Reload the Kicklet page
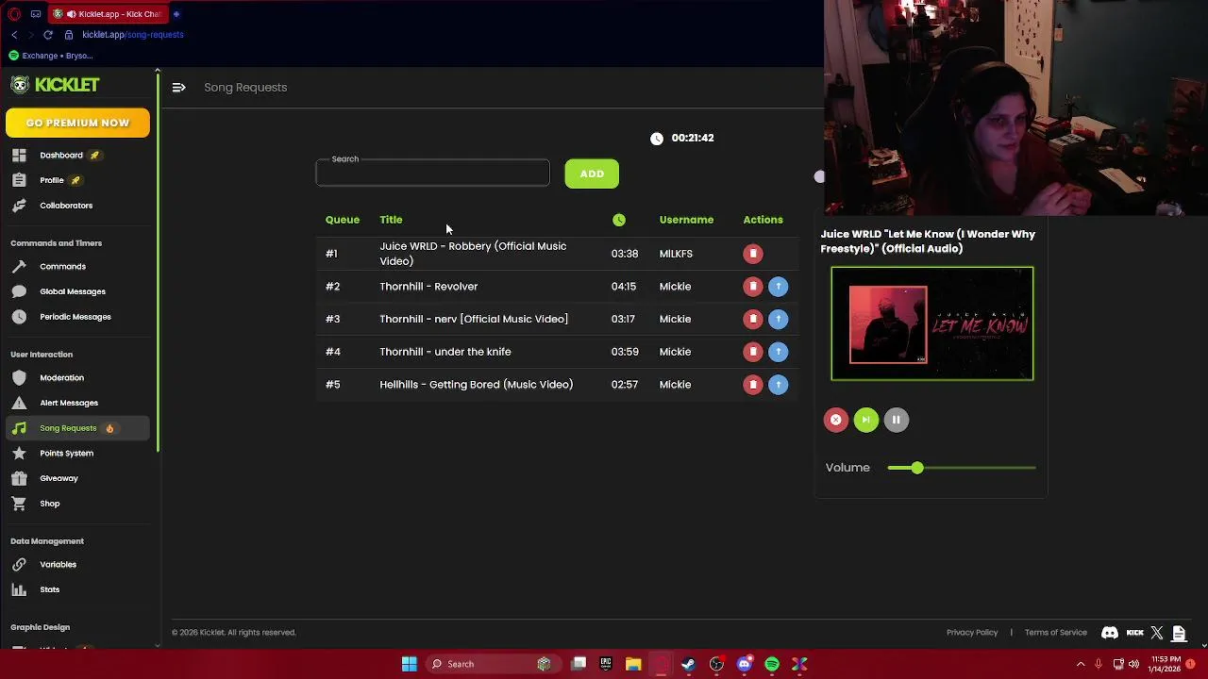The width and height of the screenshot is (1208, 679). point(48,35)
